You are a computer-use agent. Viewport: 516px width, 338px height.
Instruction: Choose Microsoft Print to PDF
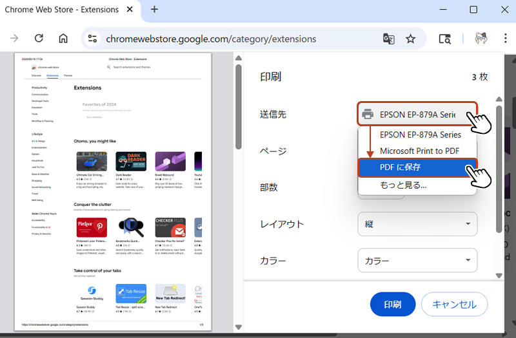coord(419,151)
